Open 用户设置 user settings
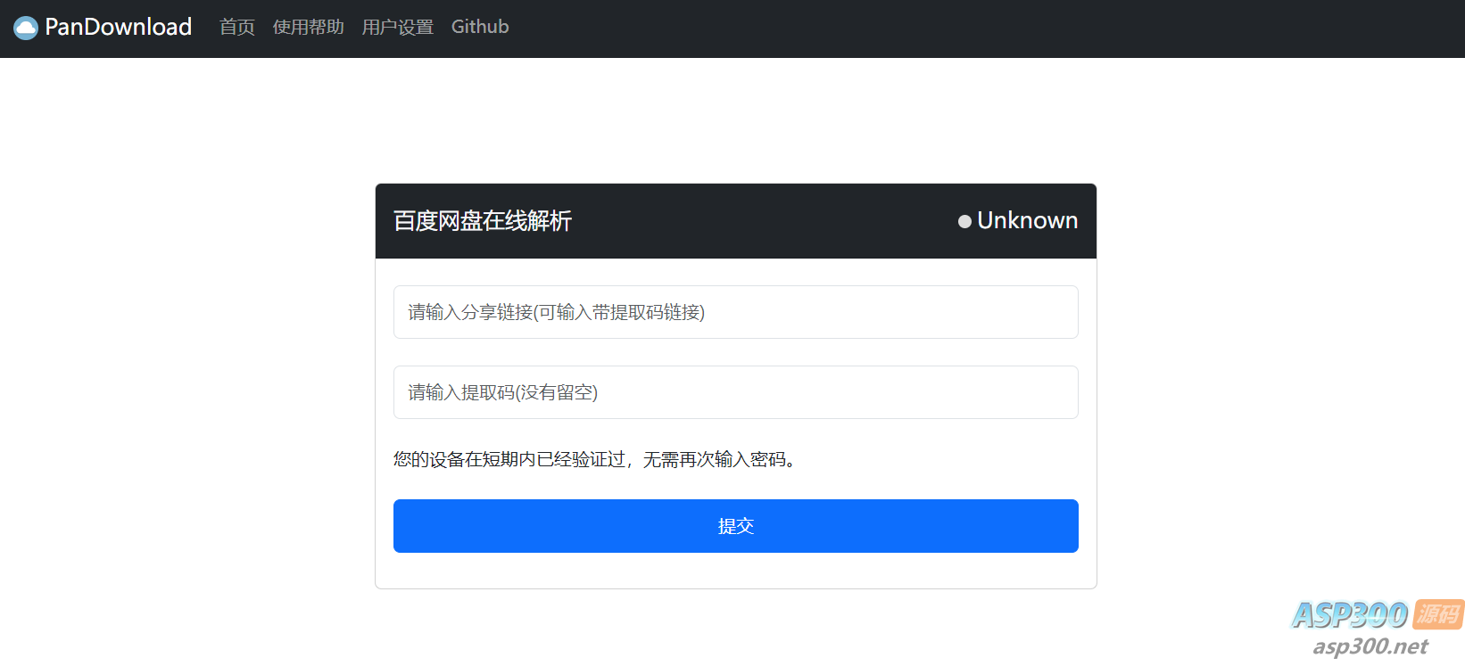The width and height of the screenshot is (1465, 666). [398, 27]
